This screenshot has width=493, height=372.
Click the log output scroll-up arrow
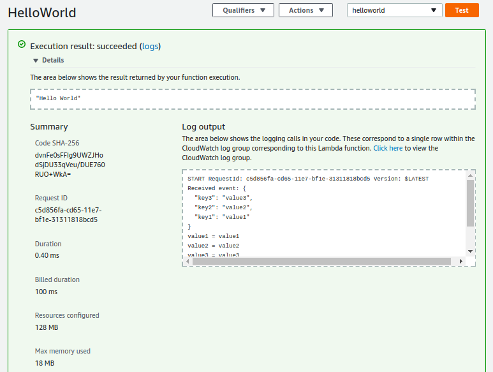pos(470,175)
